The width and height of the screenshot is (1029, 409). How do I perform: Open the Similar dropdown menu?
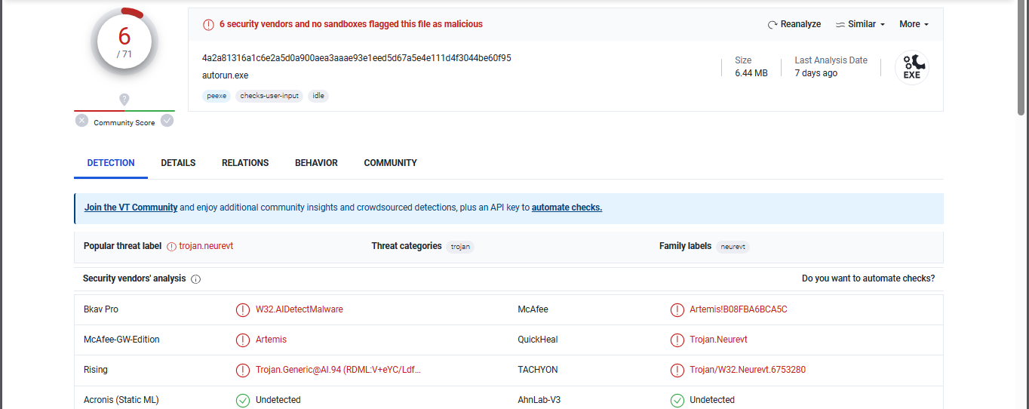pos(861,24)
